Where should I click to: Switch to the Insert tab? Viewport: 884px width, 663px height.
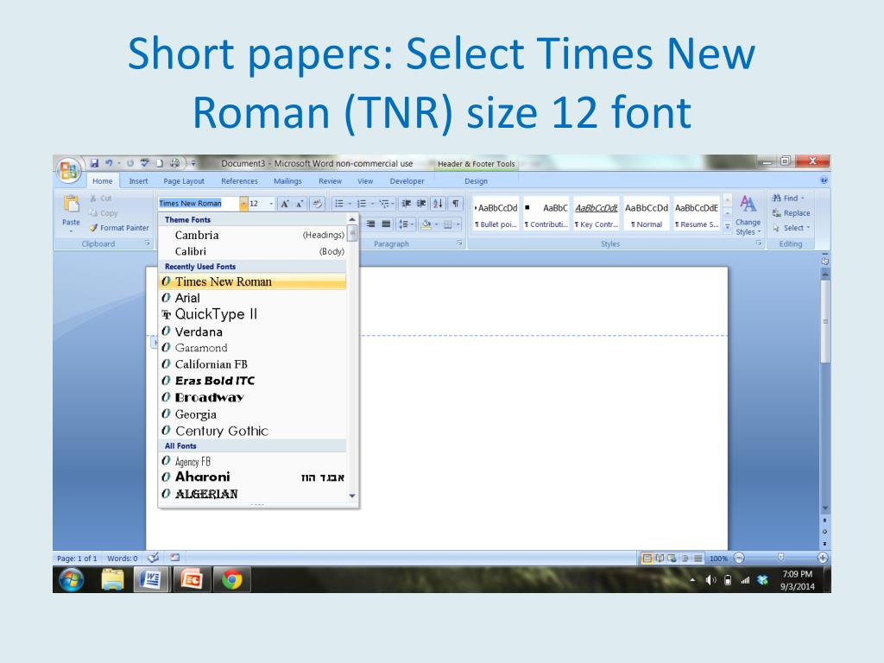(138, 181)
